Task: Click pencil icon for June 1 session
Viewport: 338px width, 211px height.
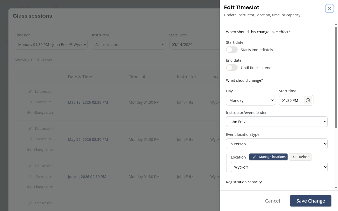Action: tap(30, 166)
